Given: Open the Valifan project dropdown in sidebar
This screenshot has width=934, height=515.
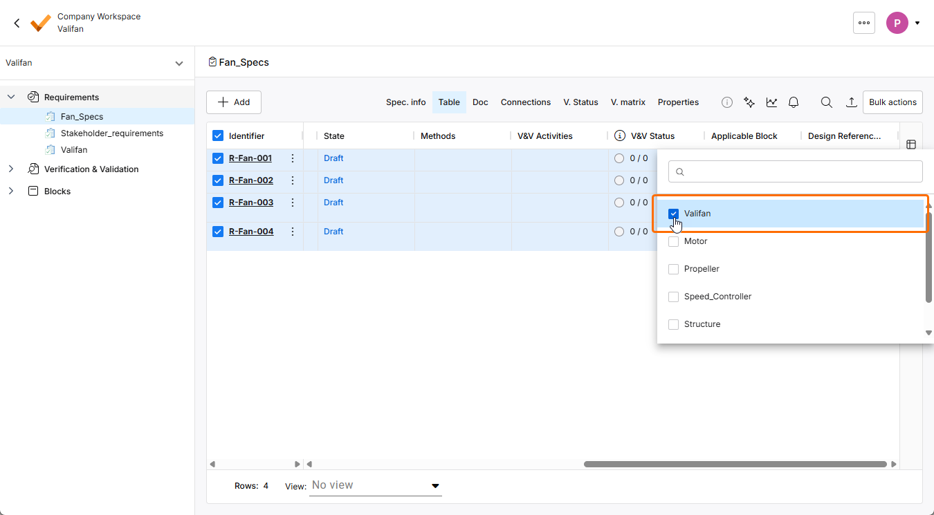Looking at the screenshot, I should pos(178,63).
